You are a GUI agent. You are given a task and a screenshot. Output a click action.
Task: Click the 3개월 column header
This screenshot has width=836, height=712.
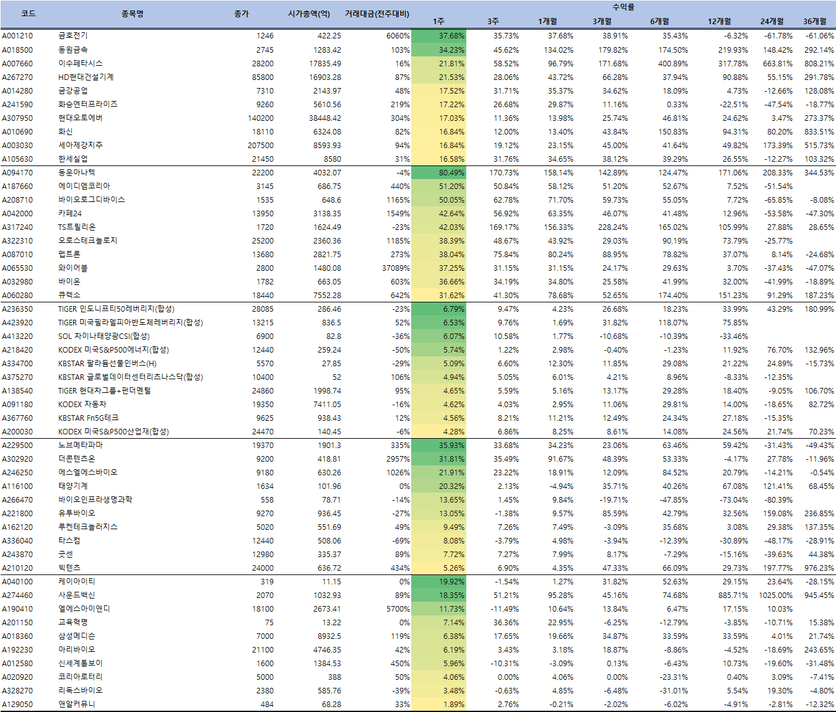click(602, 22)
